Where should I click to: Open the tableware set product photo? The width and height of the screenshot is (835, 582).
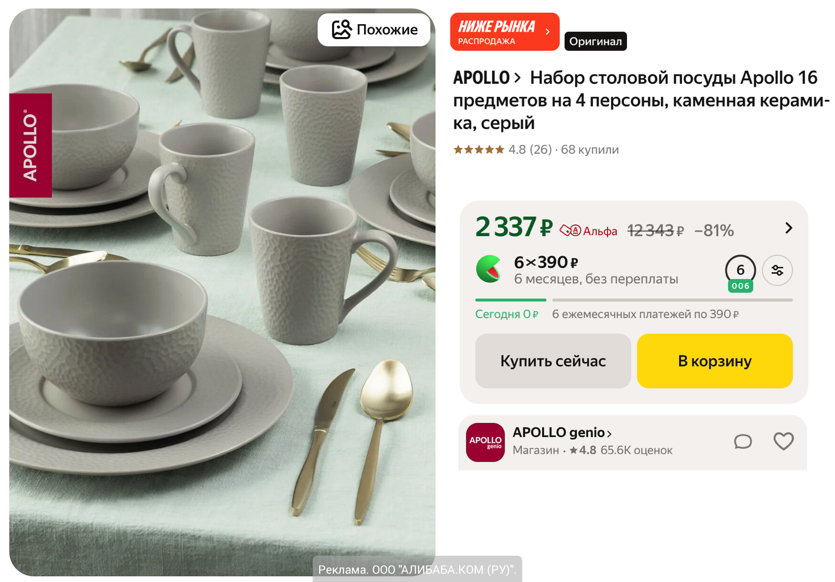pyautogui.click(x=222, y=309)
